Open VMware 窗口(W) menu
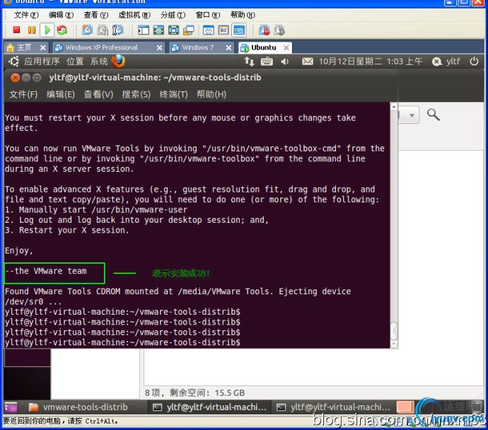The height and width of the screenshot is (430, 488). 208,15
